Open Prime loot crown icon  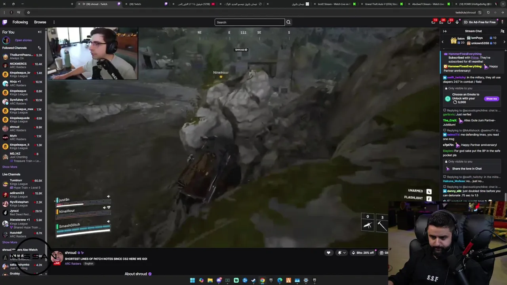click(x=433, y=22)
